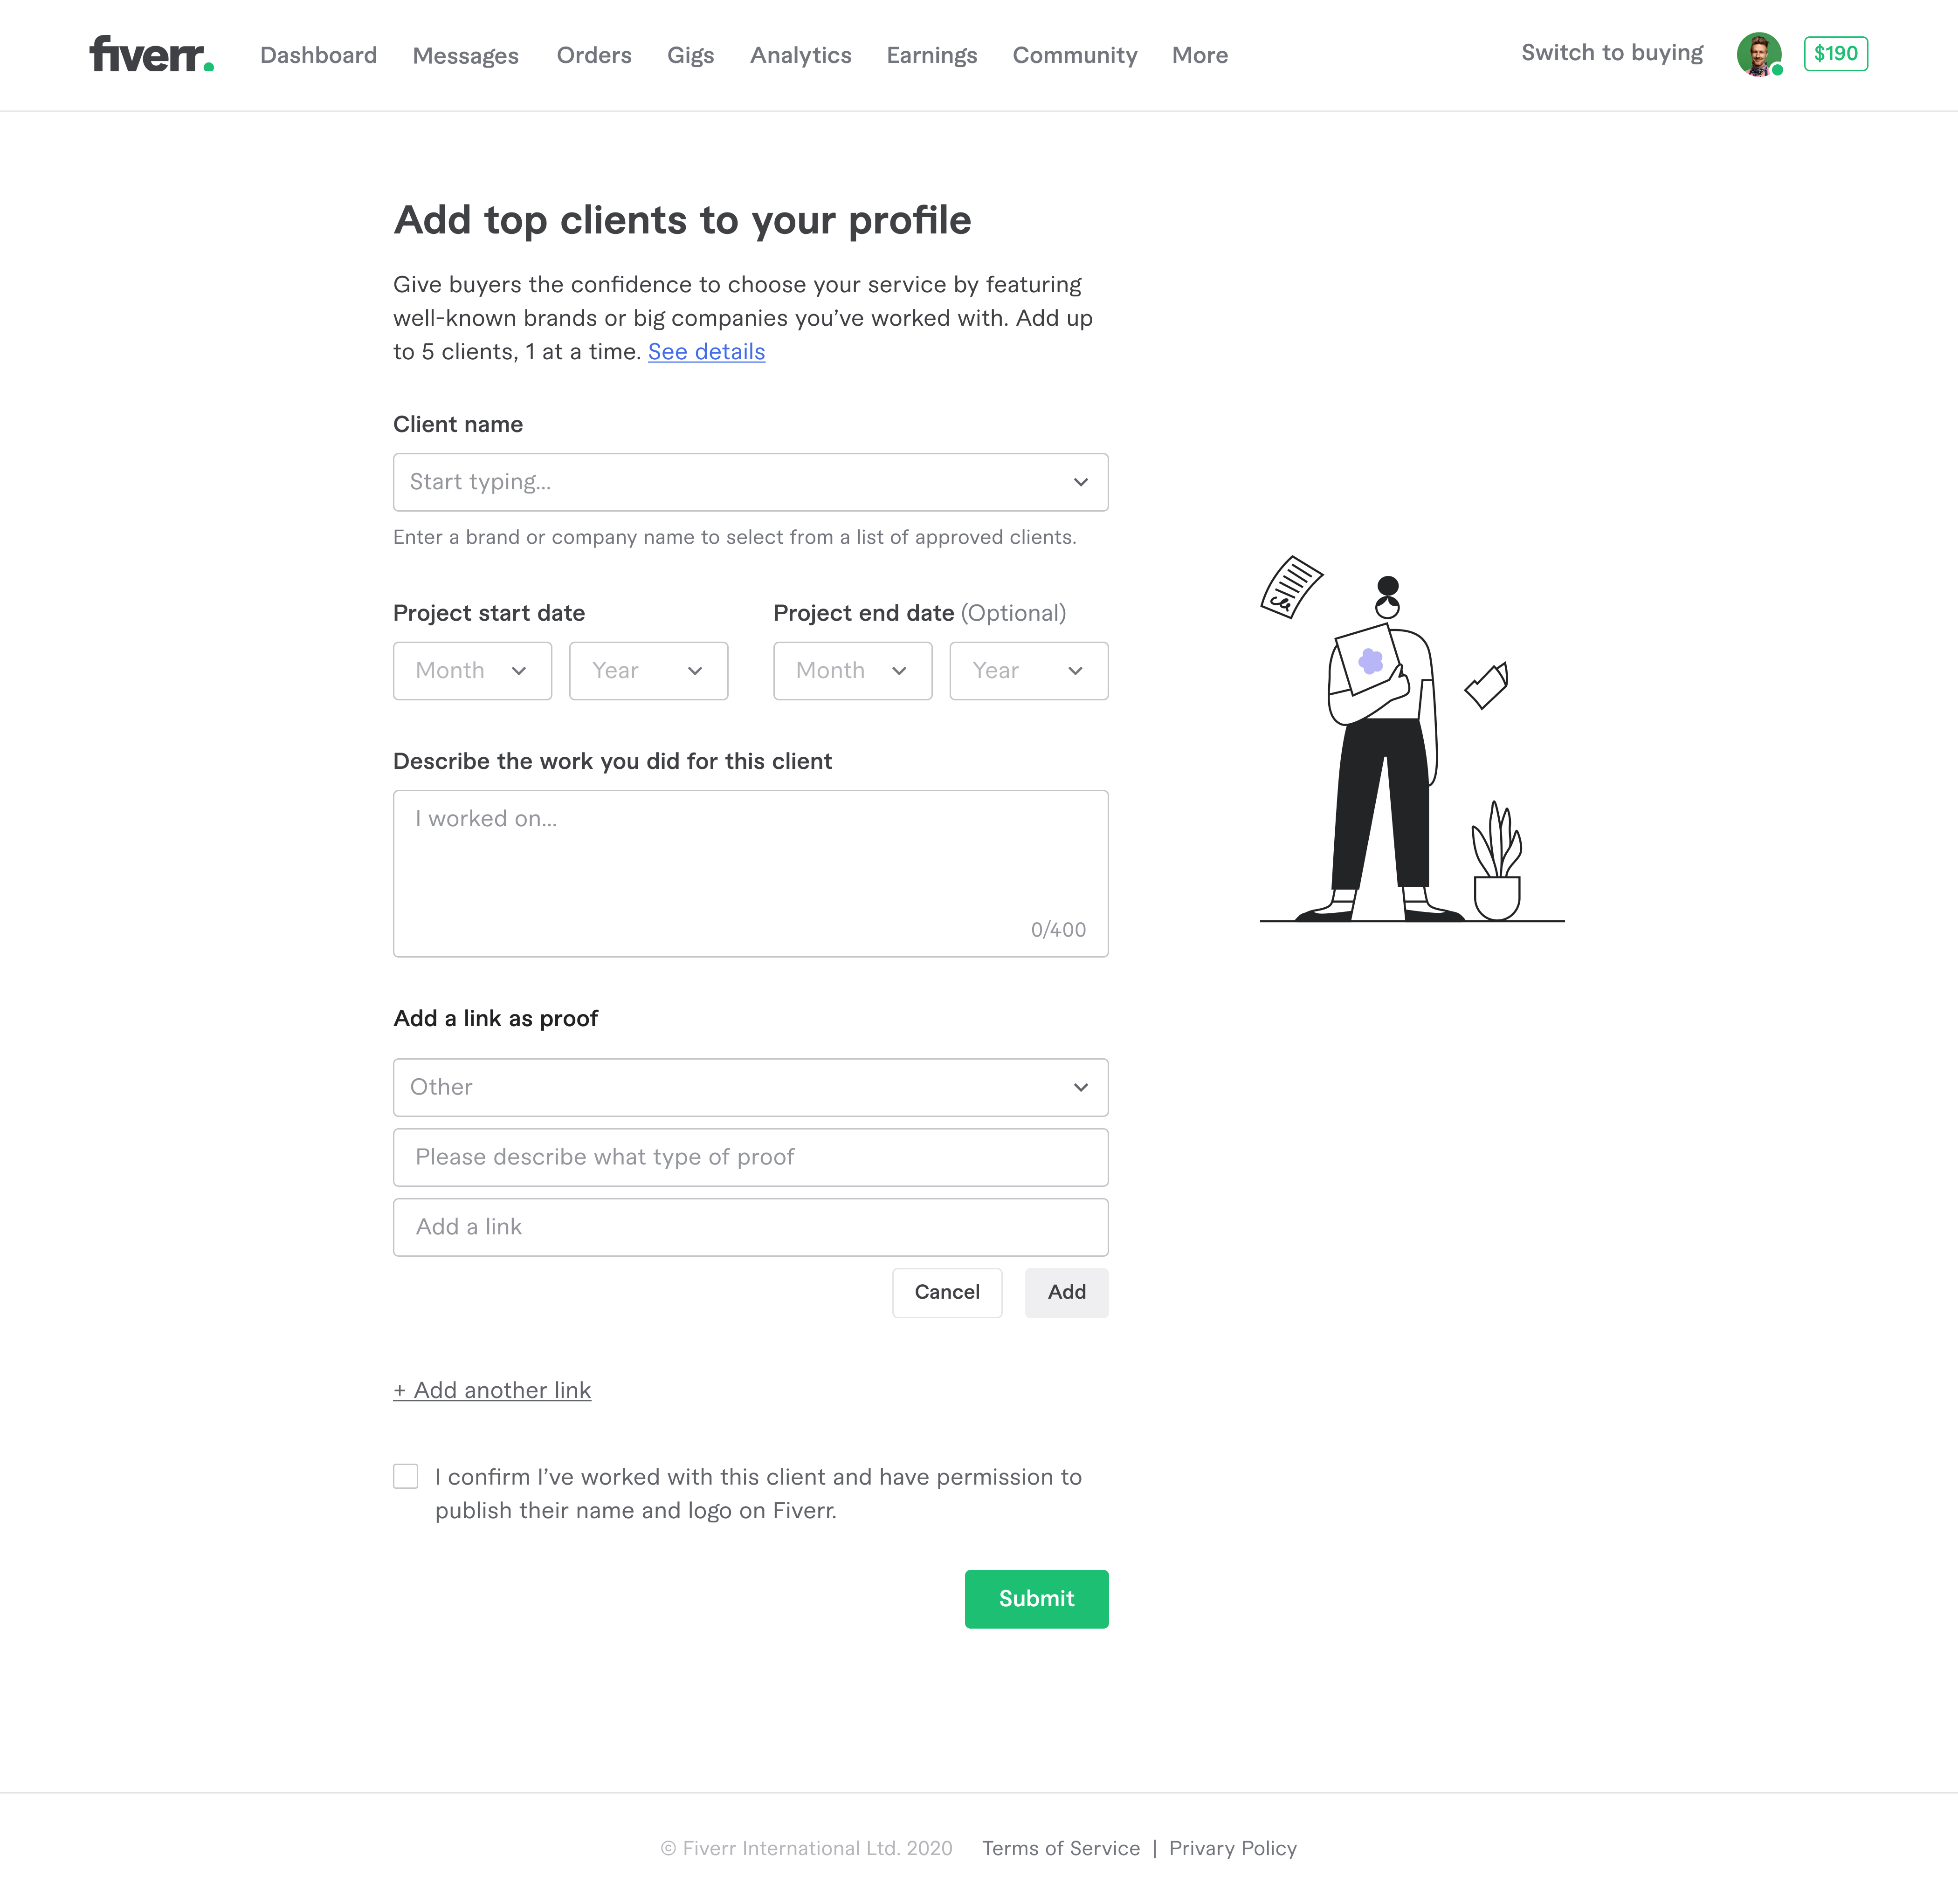Expand the Client name dropdown
This screenshot has width=1958, height=1904.
coord(751,482)
